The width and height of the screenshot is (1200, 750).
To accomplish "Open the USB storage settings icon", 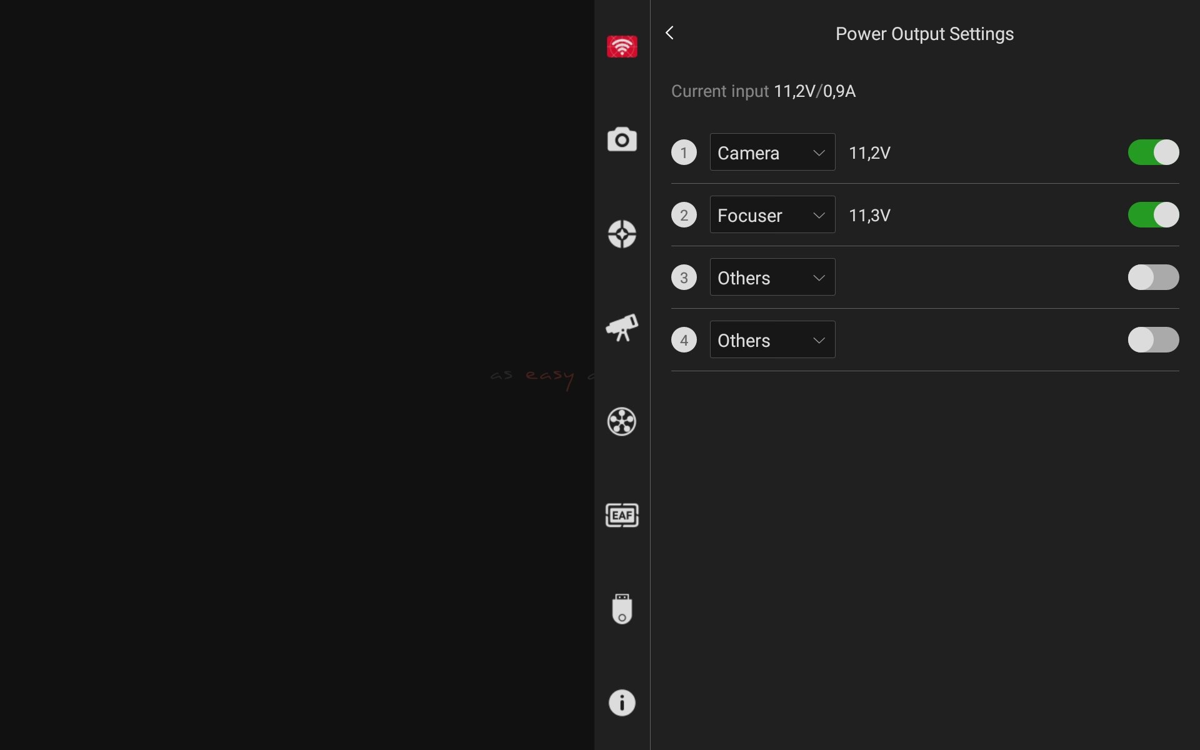I will coord(621,609).
